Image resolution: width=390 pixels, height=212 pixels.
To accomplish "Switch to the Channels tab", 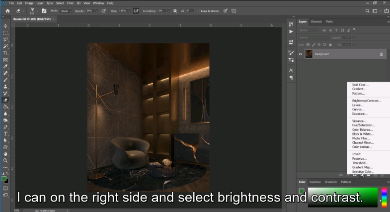I will click(x=316, y=22).
